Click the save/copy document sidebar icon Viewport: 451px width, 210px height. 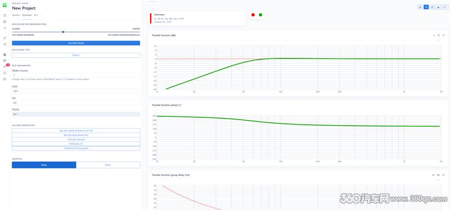click(x=5, y=21)
